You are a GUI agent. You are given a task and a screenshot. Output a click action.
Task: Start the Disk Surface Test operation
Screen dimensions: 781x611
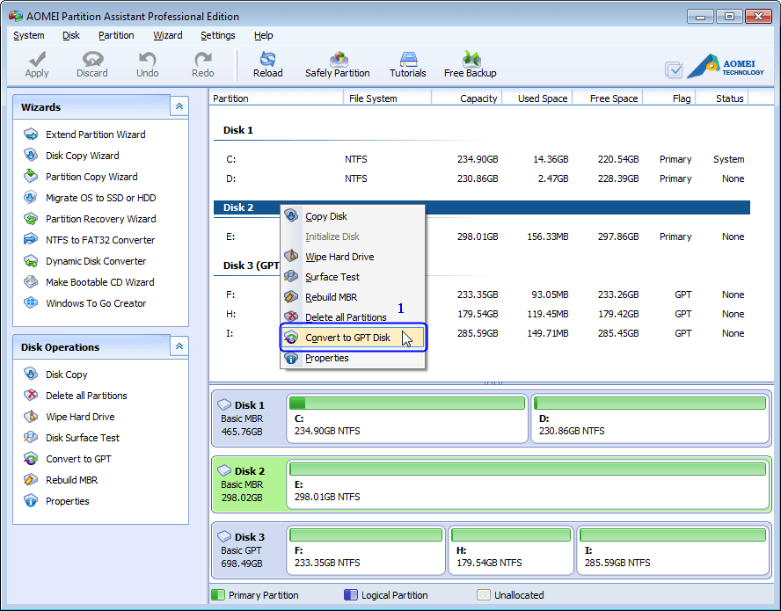coord(82,437)
